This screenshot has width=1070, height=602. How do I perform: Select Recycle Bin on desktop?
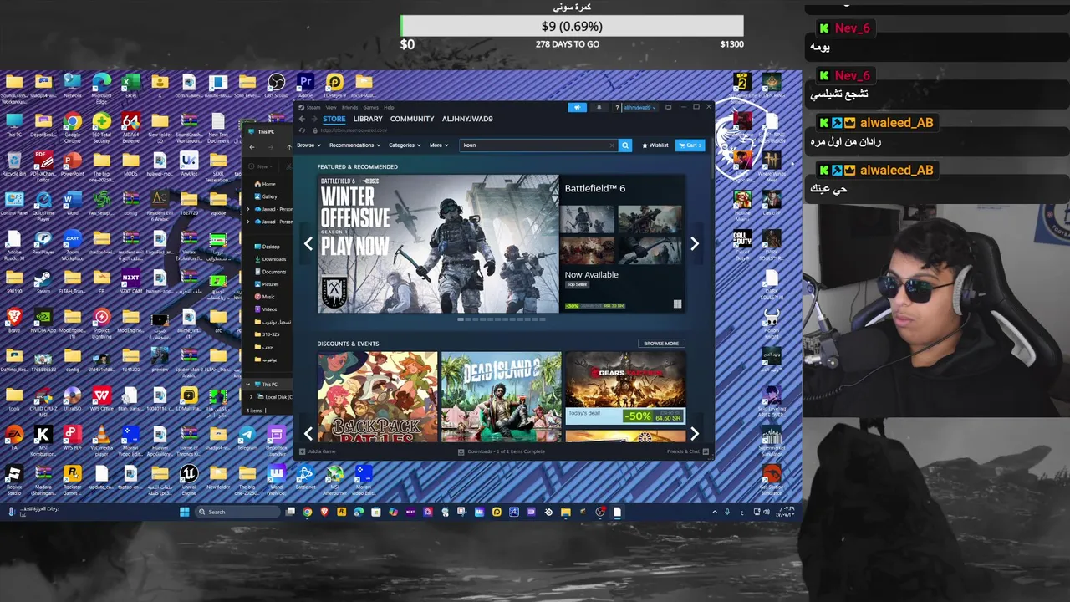click(x=14, y=164)
